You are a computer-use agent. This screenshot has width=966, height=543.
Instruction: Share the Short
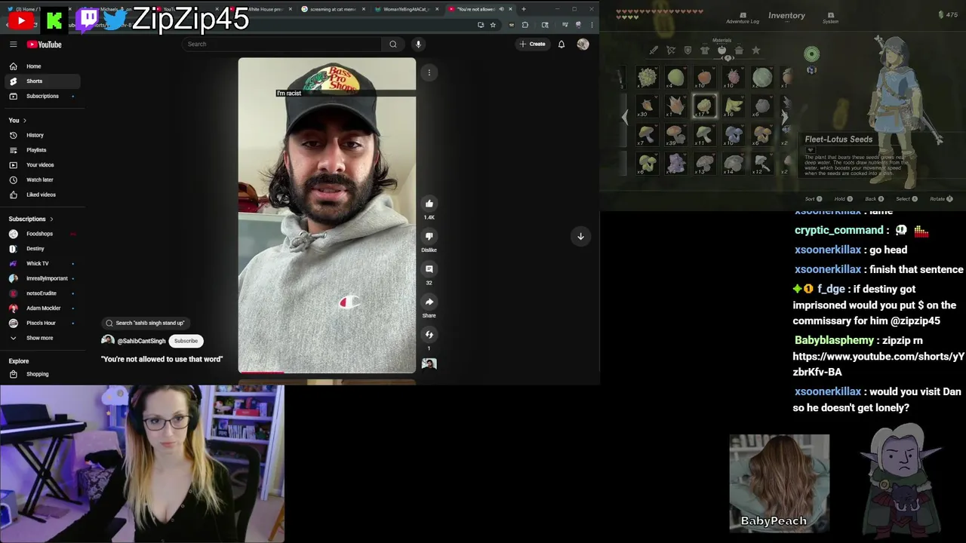(429, 302)
